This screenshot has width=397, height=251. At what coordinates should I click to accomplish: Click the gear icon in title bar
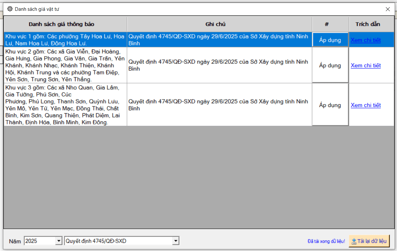10,9
